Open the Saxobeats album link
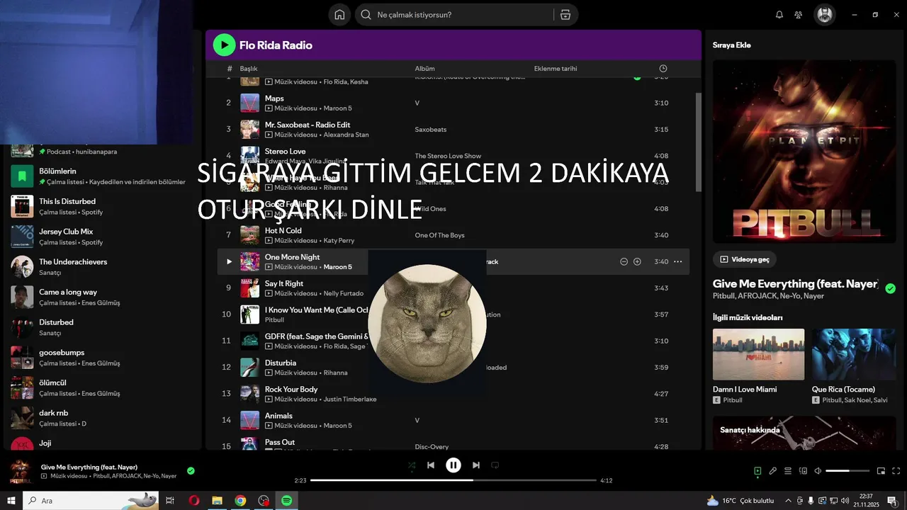Image resolution: width=907 pixels, height=510 pixels. (x=431, y=130)
